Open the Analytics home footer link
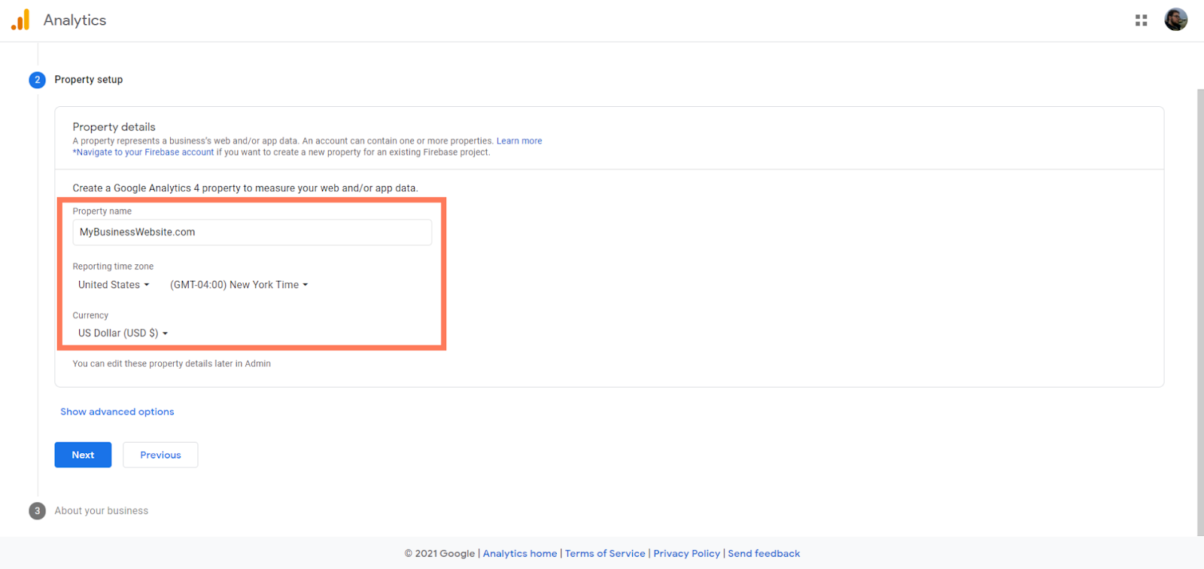Image resolution: width=1204 pixels, height=569 pixels. point(519,553)
